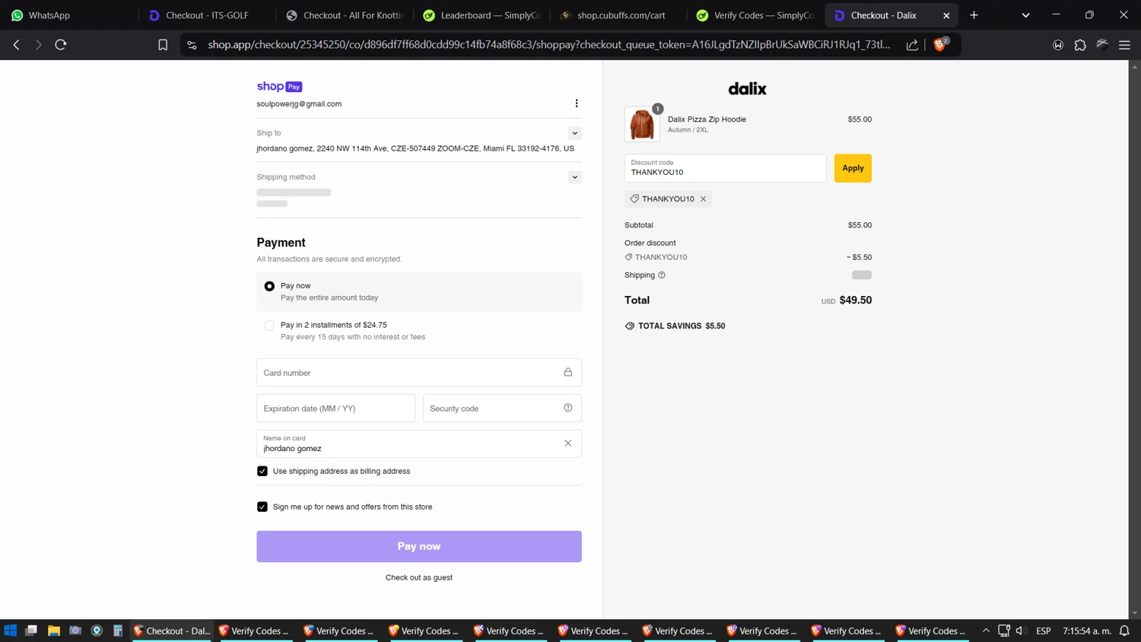
Task: Select Pay in 2 installments option
Action: click(269, 326)
